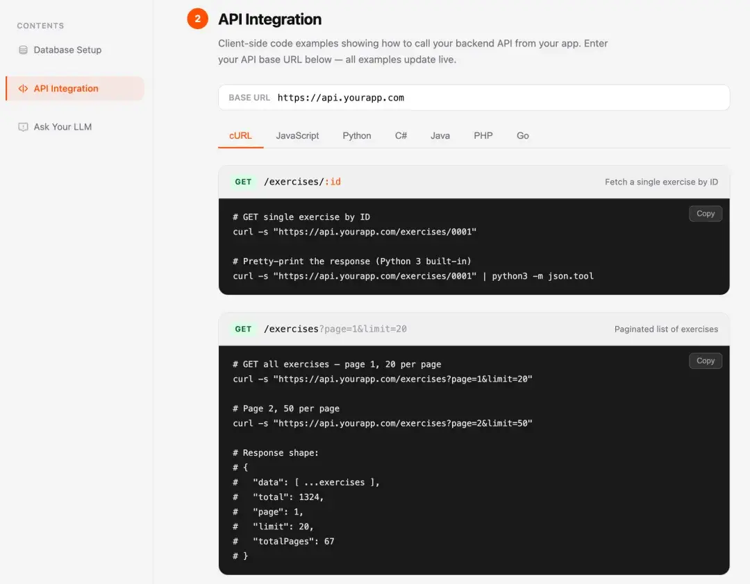The image size is (750, 584).
Task: Click the '"totalPages": 67' line
Action: 283,542
